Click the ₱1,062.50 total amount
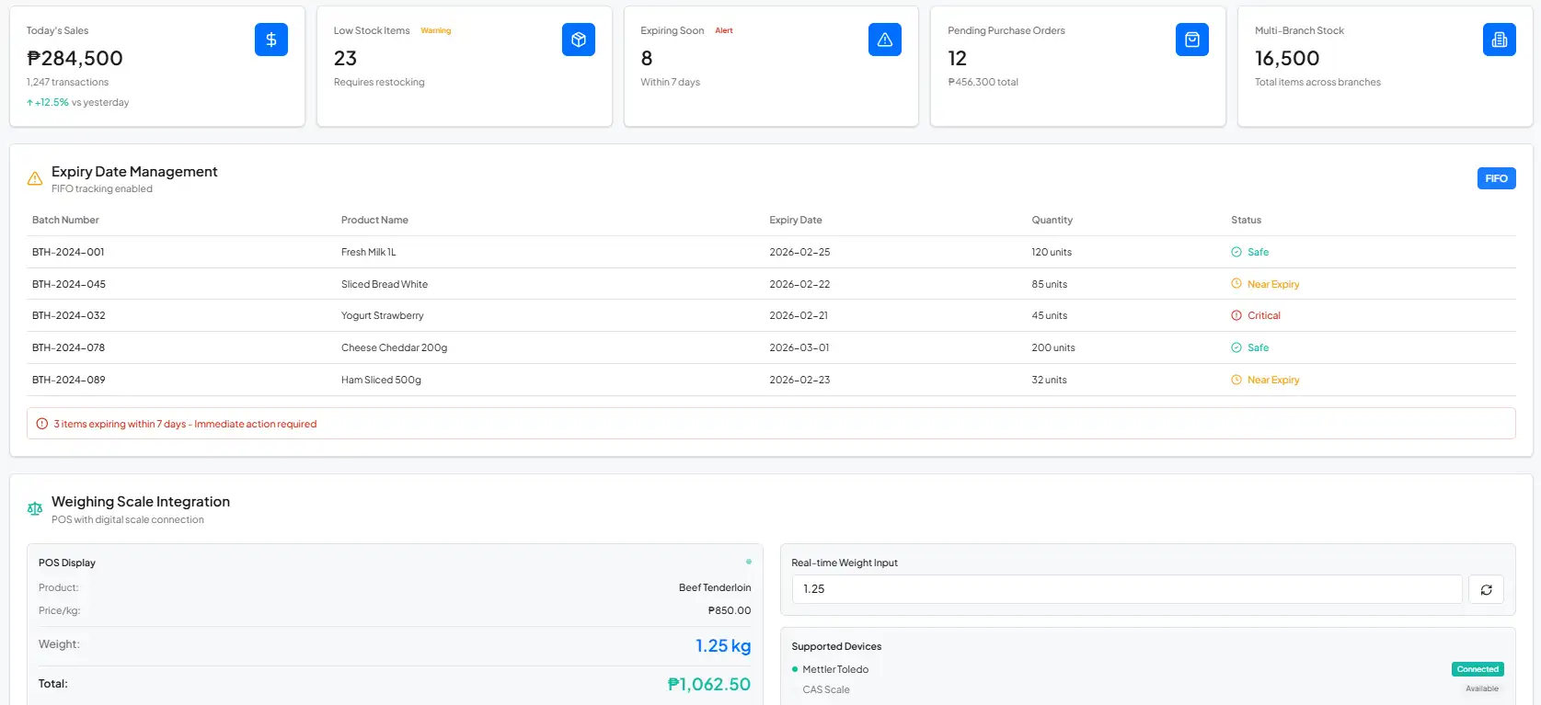This screenshot has width=1541, height=705. coord(708,684)
